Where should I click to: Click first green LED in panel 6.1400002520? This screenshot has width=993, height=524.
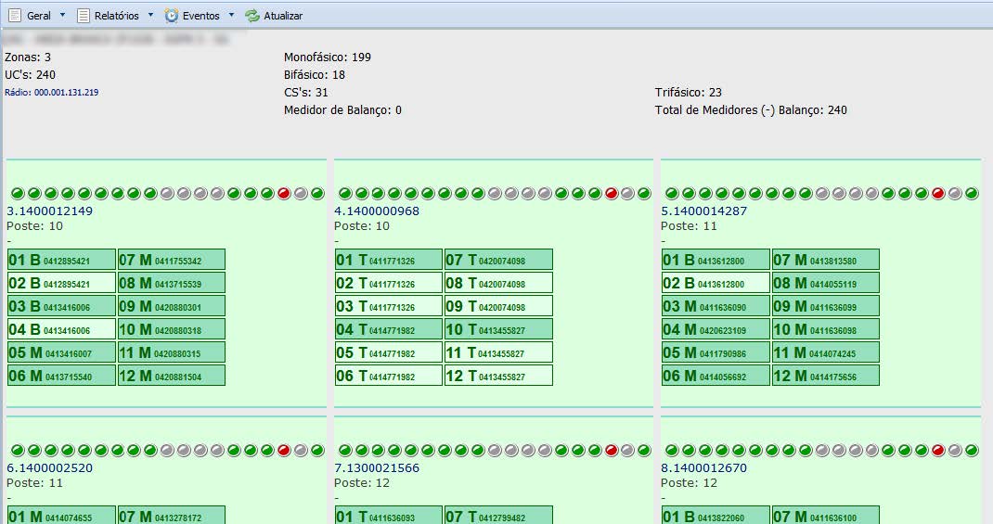[x=17, y=451]
